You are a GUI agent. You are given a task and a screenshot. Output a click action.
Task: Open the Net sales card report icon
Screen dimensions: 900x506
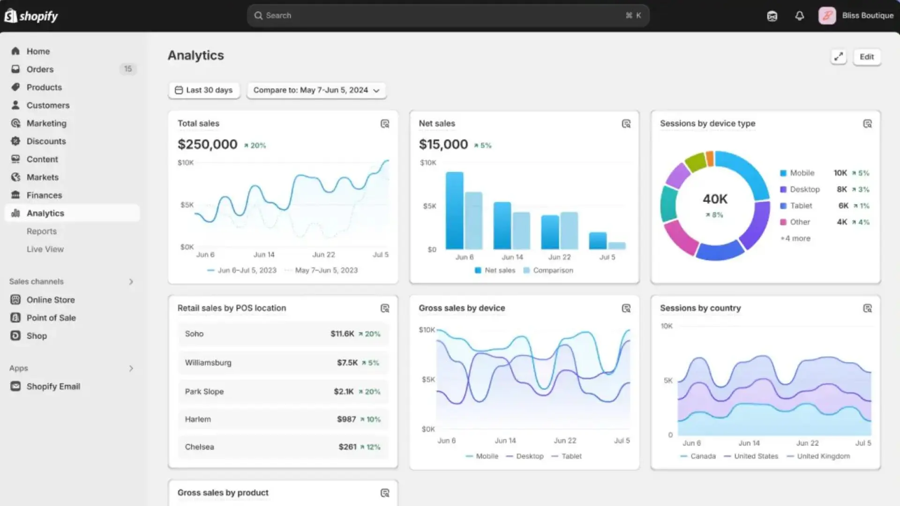tap(626, 124)
